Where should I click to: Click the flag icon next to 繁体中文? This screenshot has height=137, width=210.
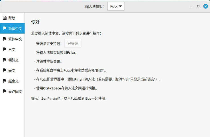5,39
